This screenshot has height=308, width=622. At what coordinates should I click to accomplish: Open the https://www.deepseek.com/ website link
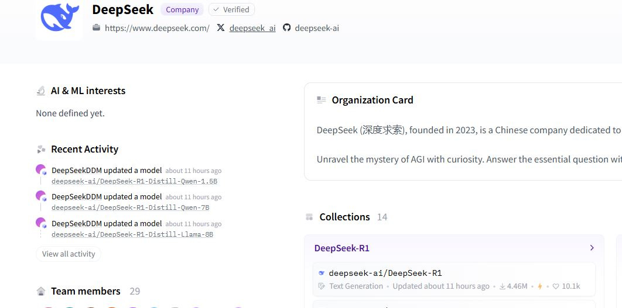(157, 28)
